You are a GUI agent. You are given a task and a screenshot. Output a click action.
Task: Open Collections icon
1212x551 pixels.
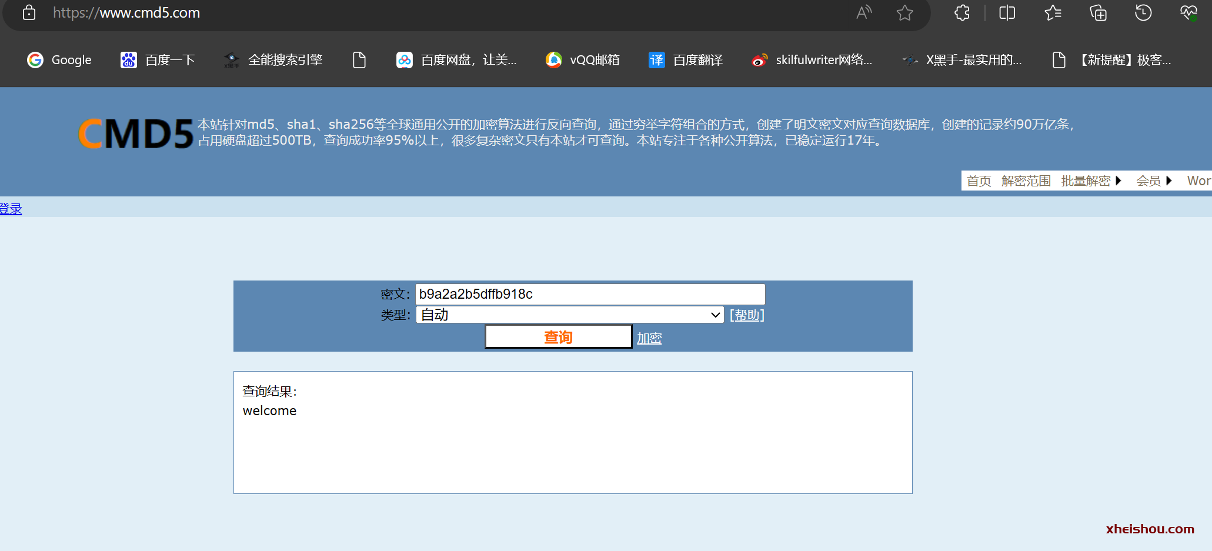(1098, 12)
